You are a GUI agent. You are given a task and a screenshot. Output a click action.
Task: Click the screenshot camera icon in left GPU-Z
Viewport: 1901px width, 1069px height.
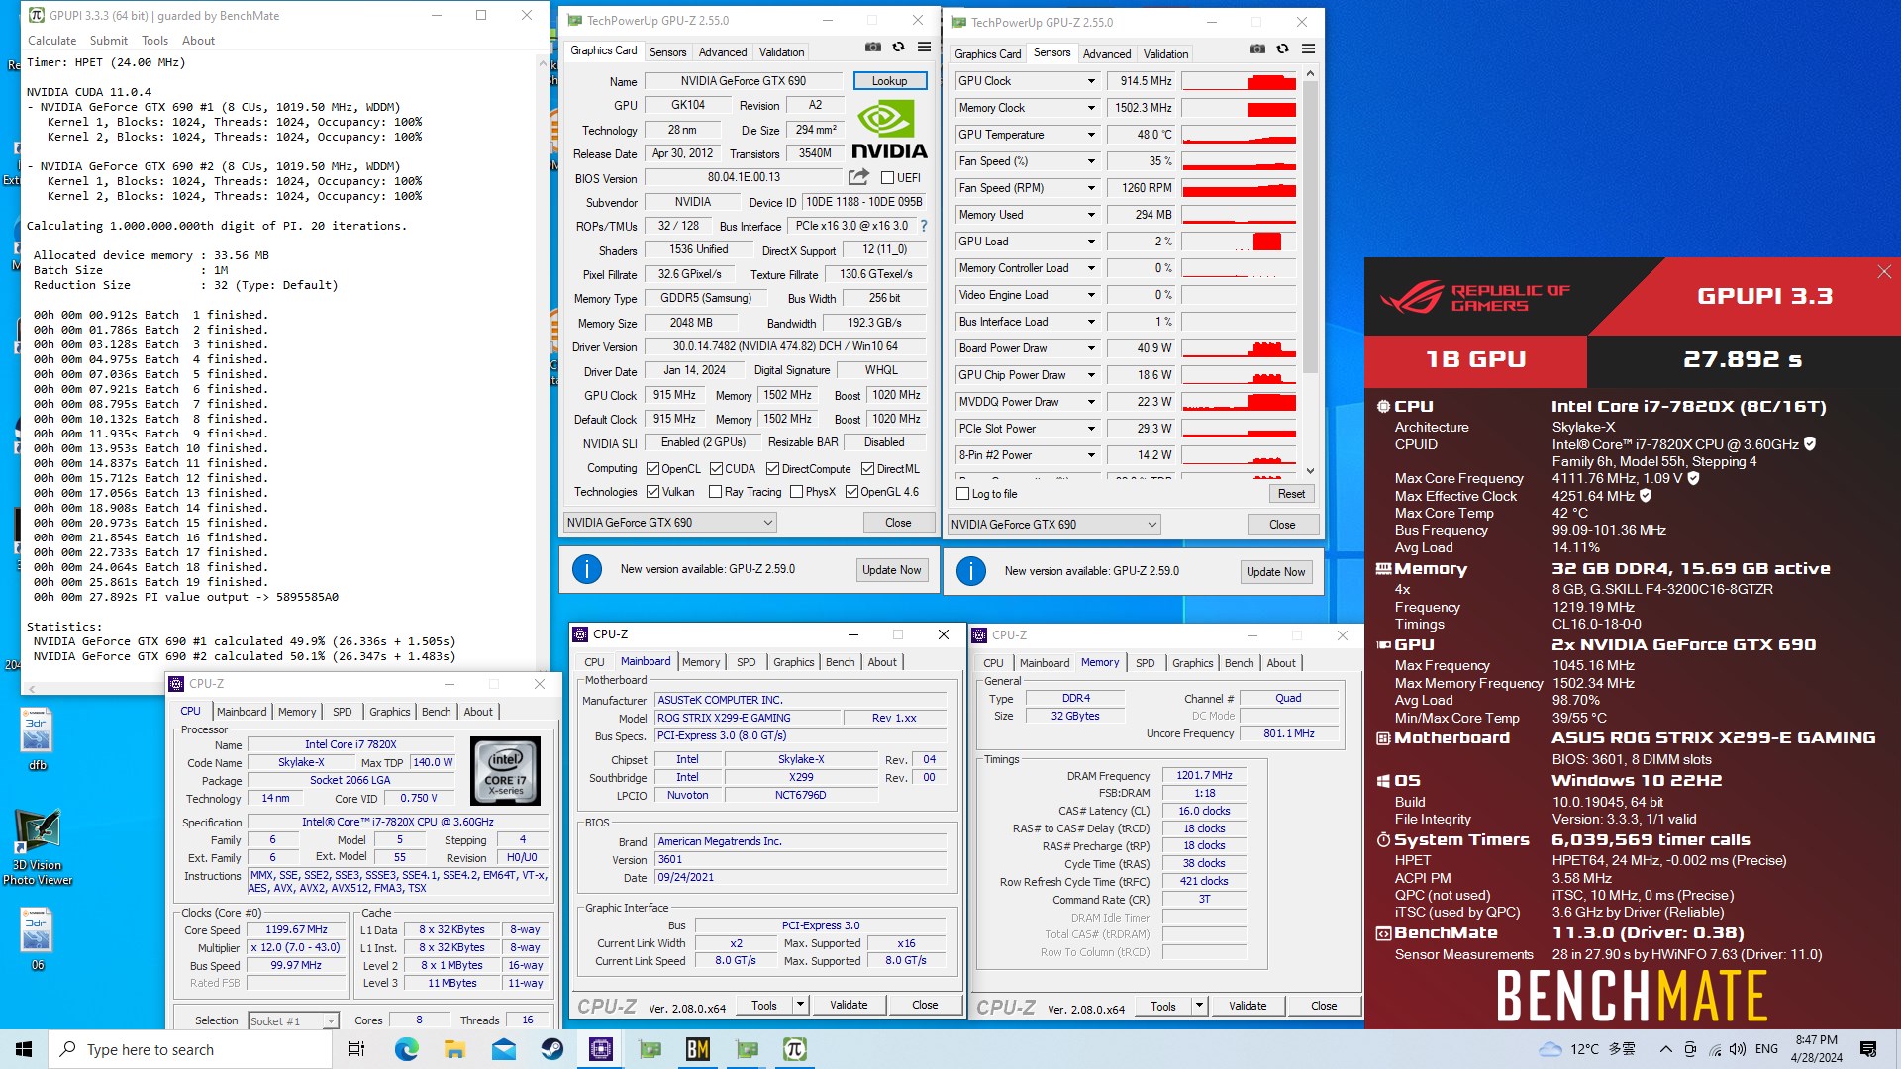(872, 48)
